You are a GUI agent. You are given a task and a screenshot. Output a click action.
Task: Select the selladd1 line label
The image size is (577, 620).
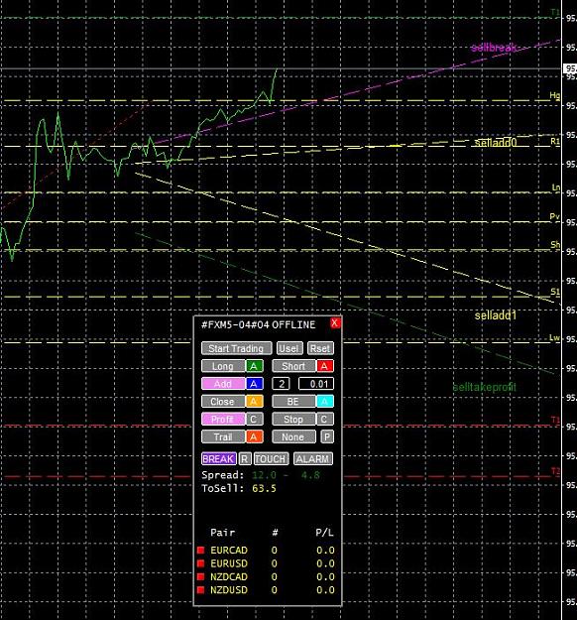pyautogui.click(x=496, y=315)
